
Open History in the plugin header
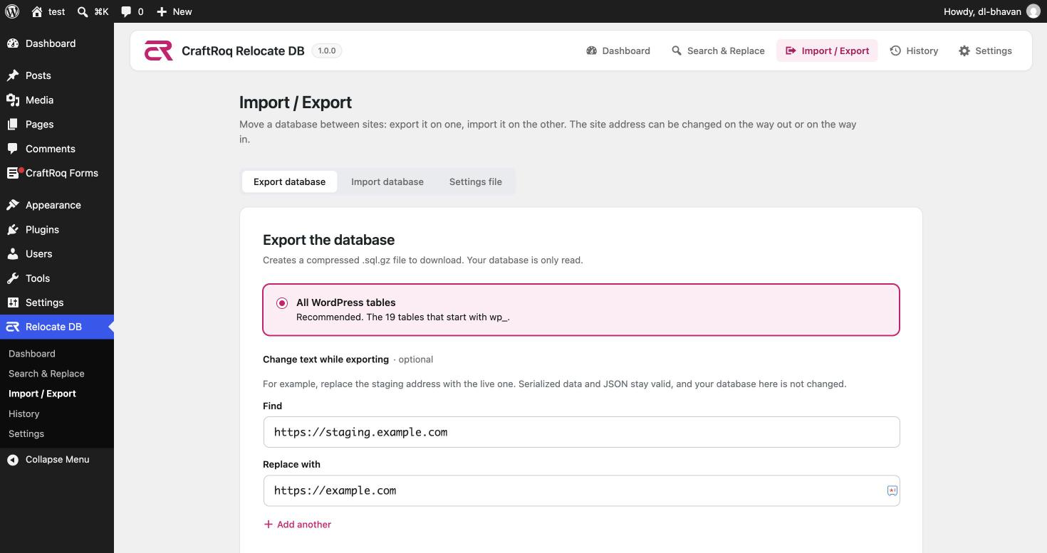click(914, 51)
